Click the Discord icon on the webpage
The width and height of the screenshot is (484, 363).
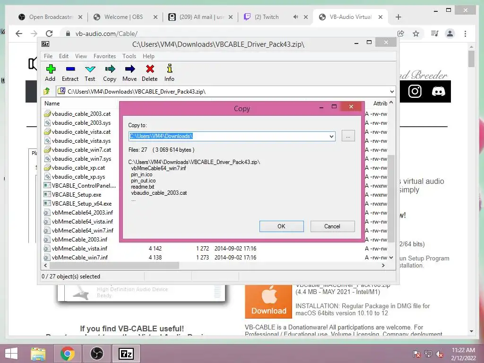tap(438, 91)
